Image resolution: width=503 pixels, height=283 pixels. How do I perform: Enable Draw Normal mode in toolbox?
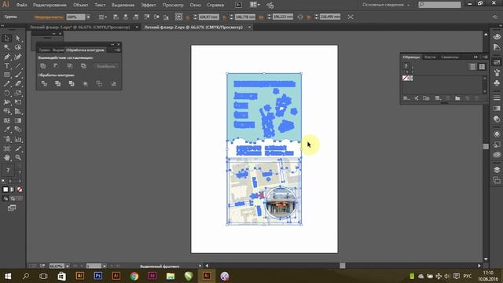pos(6,199)
